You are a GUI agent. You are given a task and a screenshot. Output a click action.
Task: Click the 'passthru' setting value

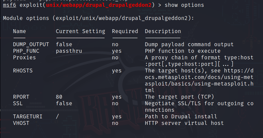(69, 51)
